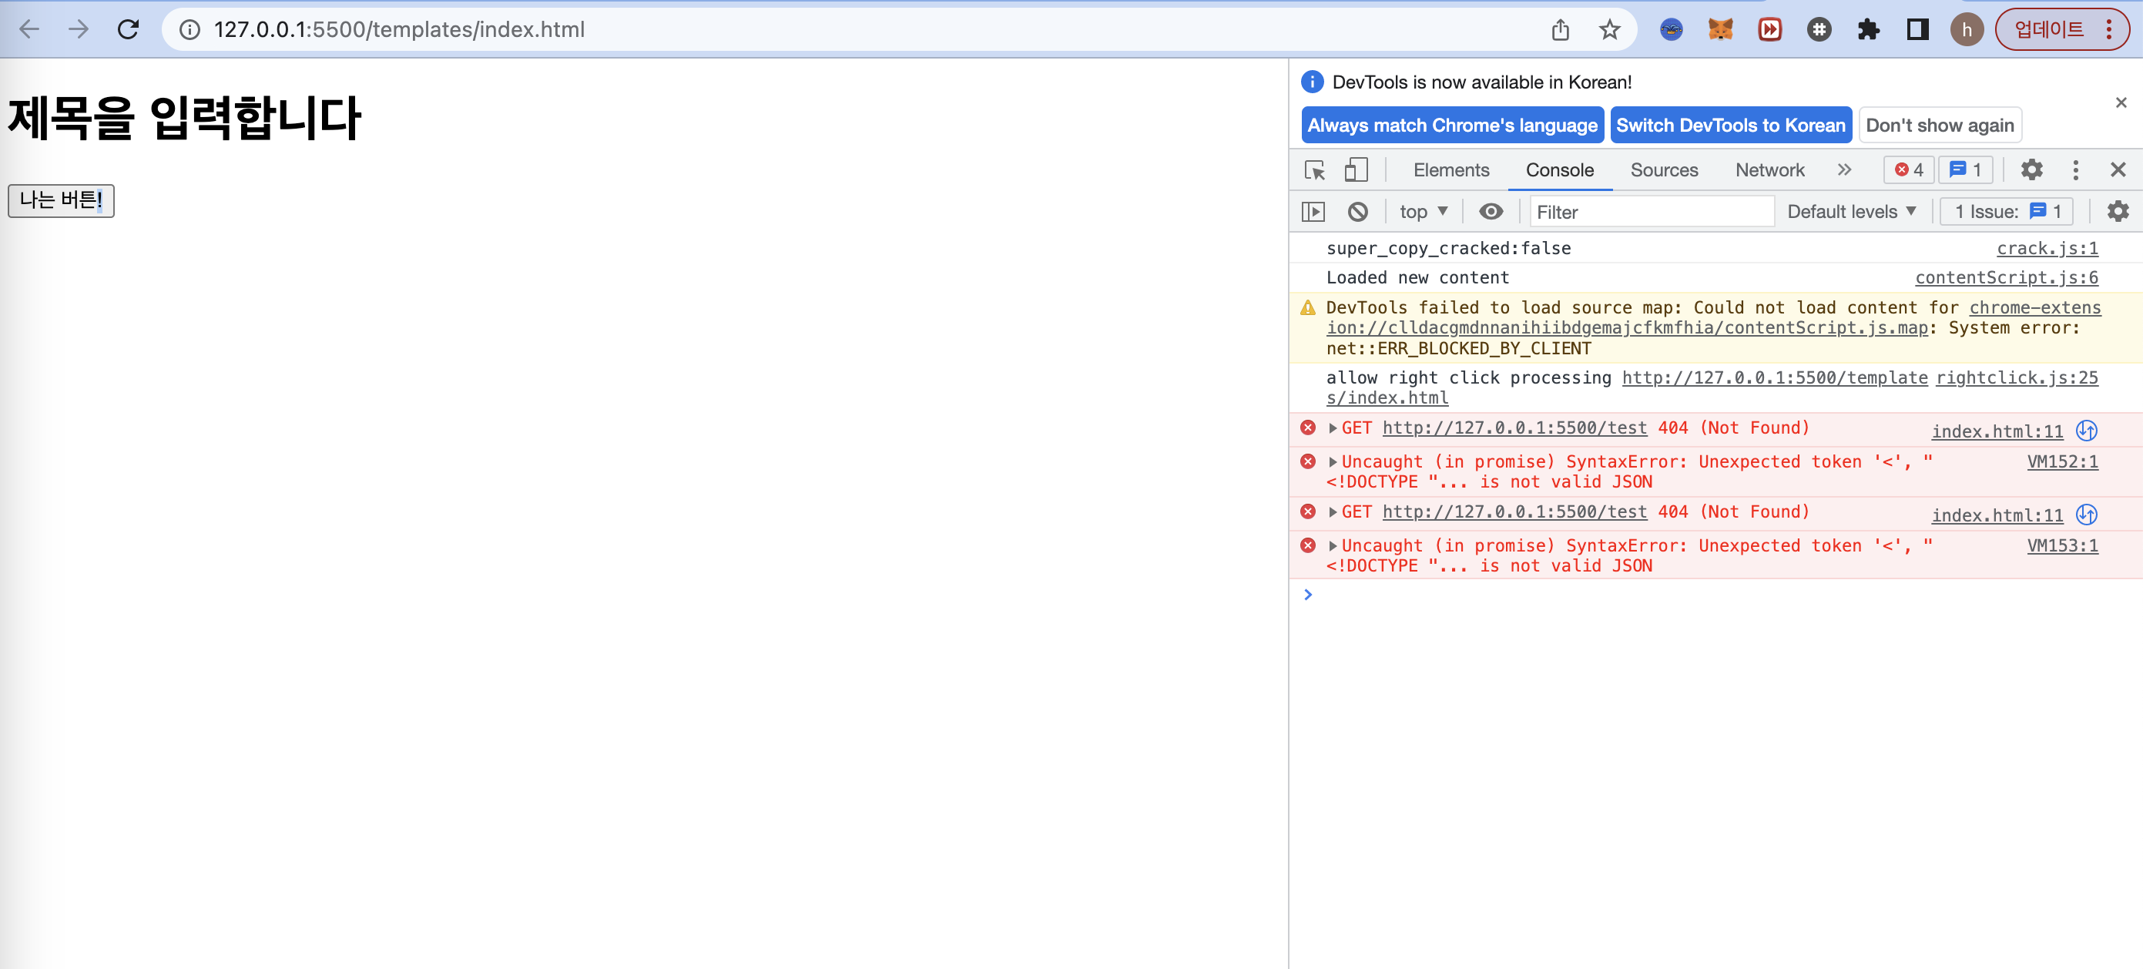The width and height of the screenshot is (2143, 969).
Task: Open the contentScript.js:6 source link
Action: (2006, 278)
